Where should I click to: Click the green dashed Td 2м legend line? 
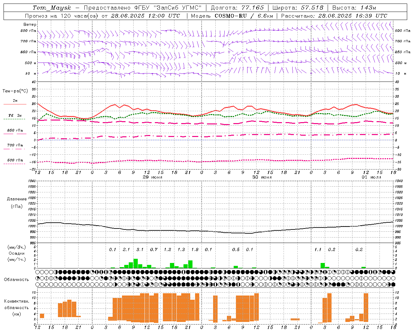[x=14, y=119]
